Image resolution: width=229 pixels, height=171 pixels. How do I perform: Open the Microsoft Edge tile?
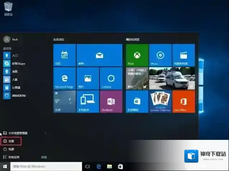point(65,78)
